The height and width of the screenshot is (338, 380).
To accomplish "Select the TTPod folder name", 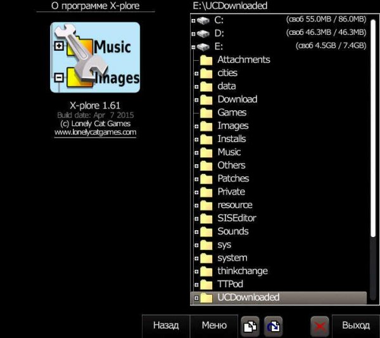I will point(230,284).
